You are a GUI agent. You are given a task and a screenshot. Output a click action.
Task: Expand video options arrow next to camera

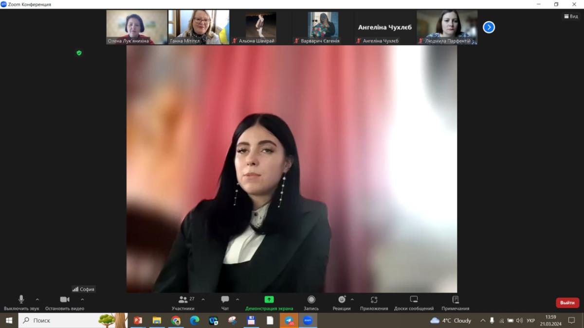click(82, 299)
